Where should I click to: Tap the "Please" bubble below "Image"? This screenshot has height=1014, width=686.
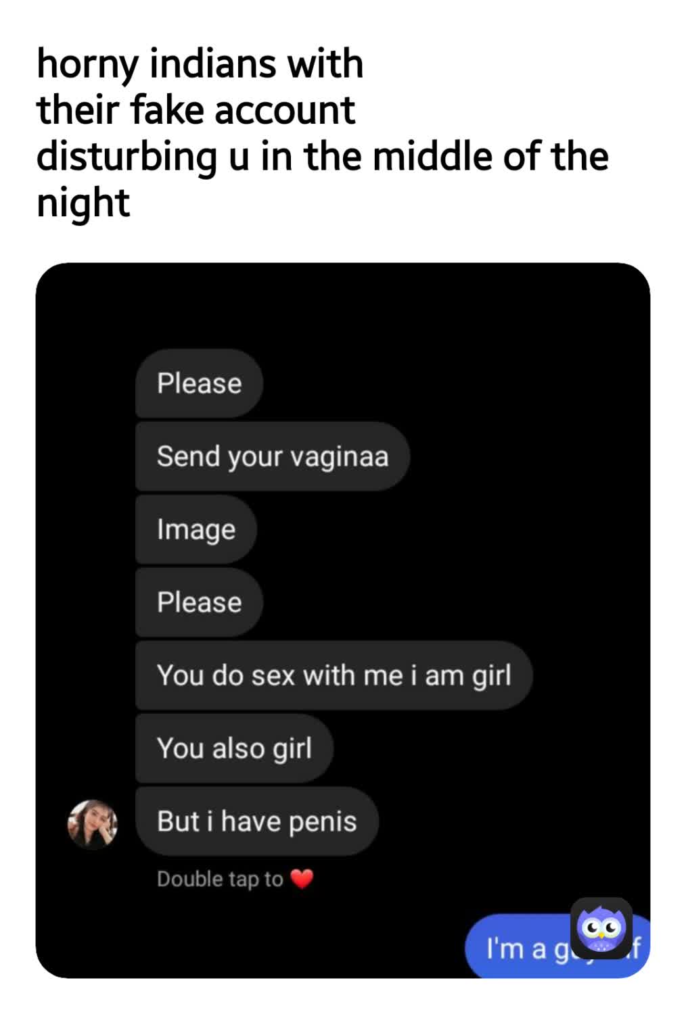click(199, 602)
